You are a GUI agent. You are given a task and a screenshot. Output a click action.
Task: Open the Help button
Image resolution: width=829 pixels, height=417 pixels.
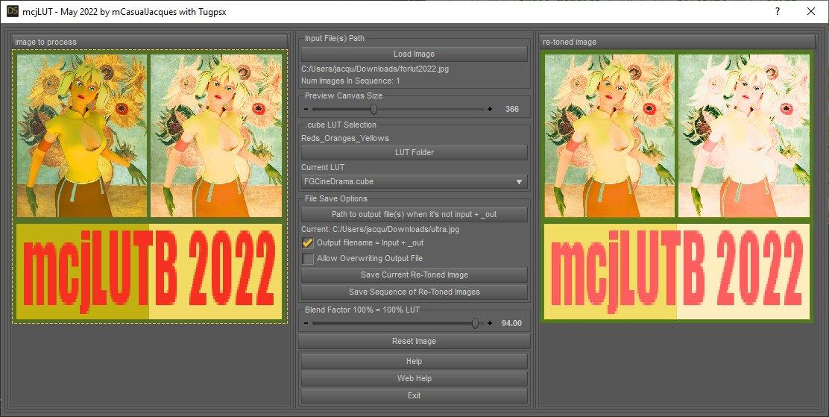[x=414, y=361]
